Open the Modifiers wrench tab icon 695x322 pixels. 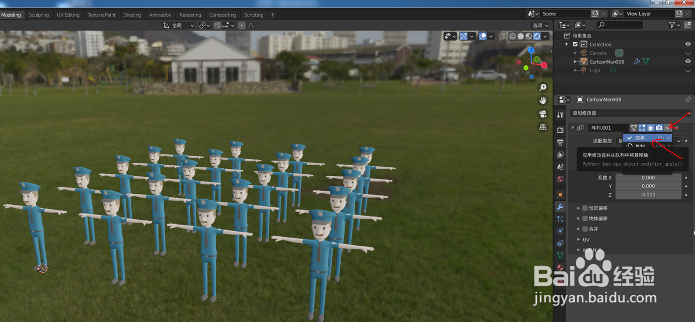[560, 207]
